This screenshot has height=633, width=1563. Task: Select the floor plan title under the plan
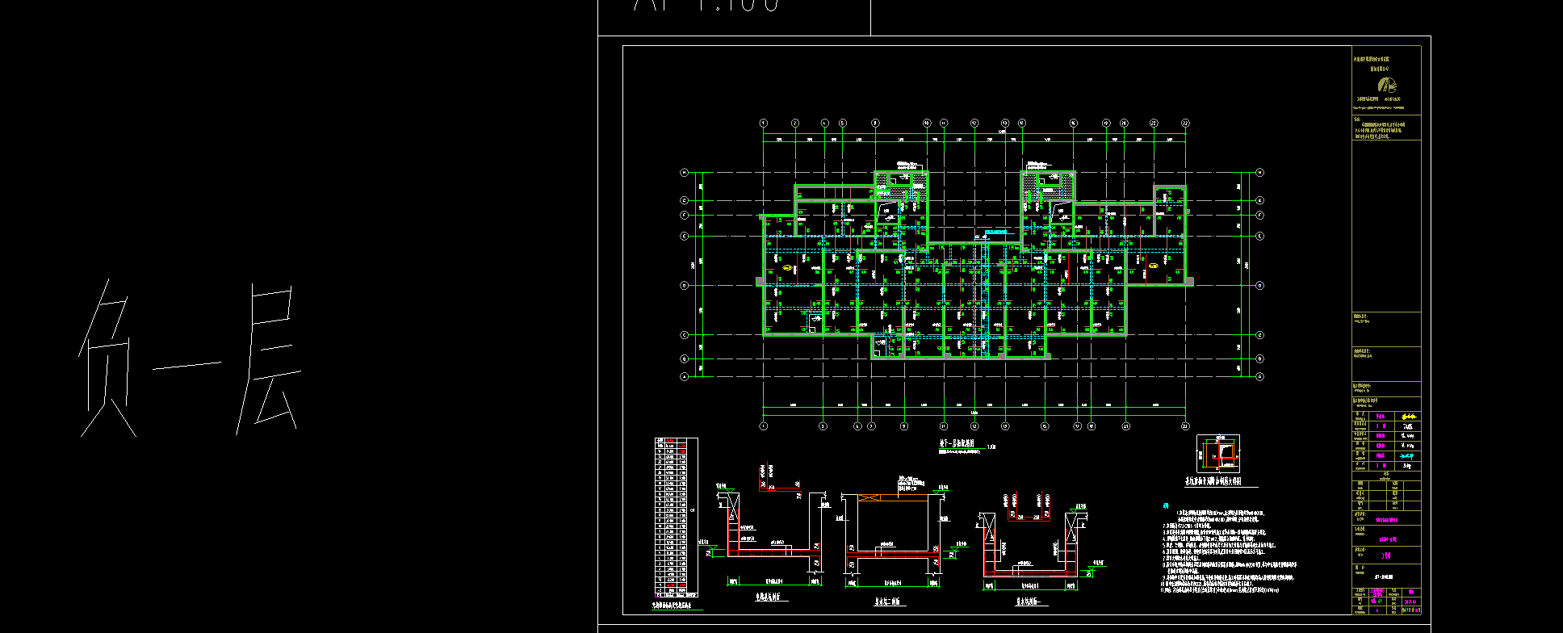(958, 444)
